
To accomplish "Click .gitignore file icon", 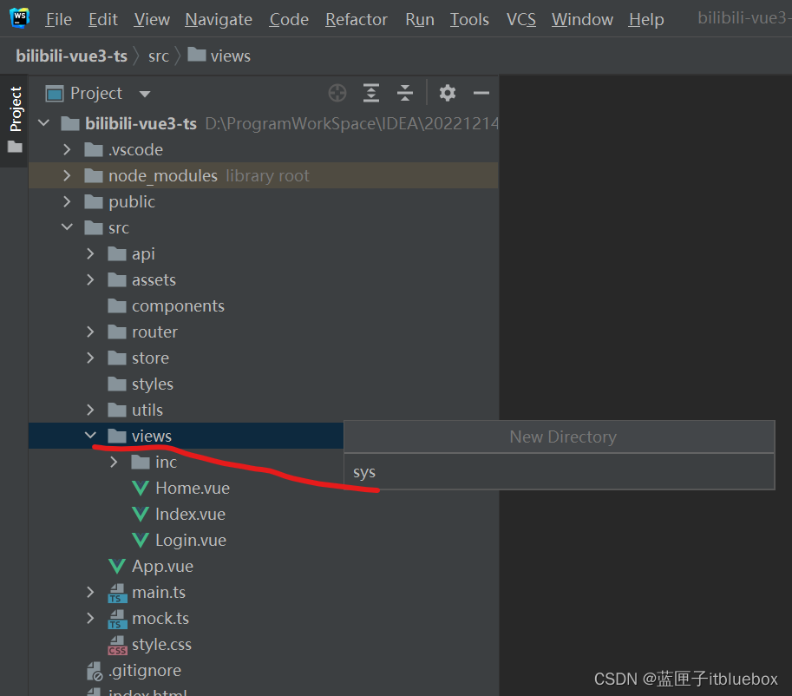I will click(94, 671).
